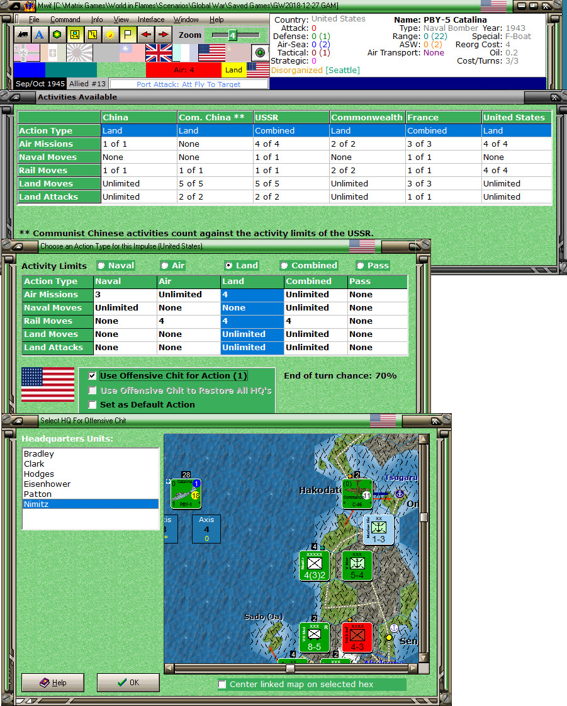567x706 pixels.
Task: Click the Tsugaru port anchor symbol
Action: [399, 494]
